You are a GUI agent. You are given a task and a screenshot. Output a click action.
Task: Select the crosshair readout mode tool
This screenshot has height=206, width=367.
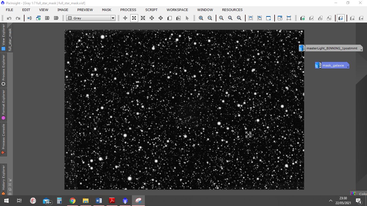[x=125, y=18]
